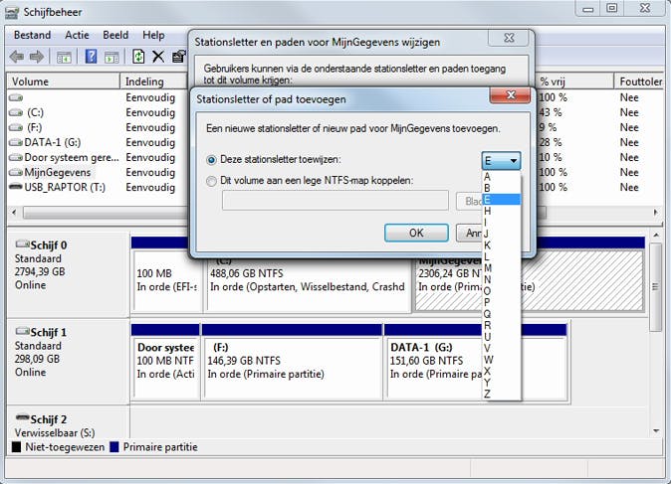Click the '% vrij' column header

(575, 81)
